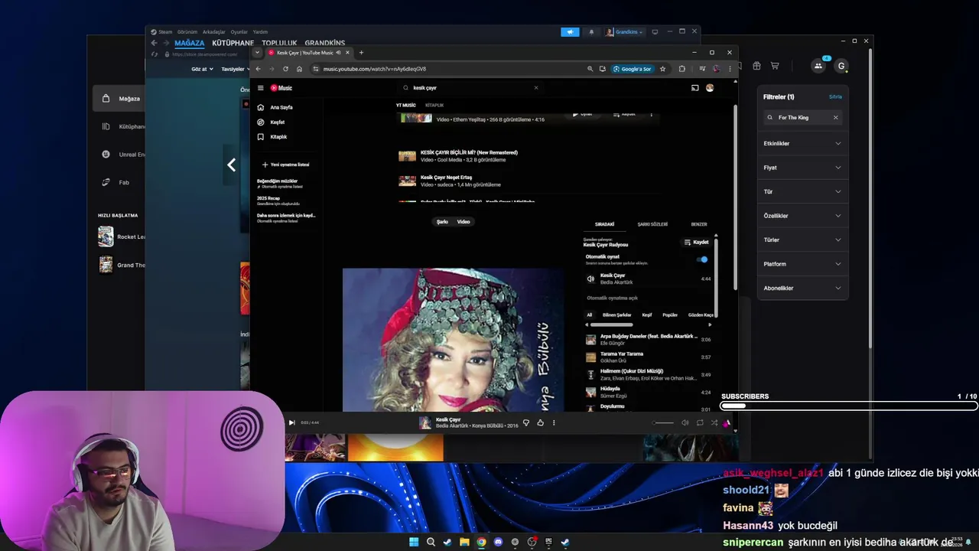Click the YouTube Music logo
The image size is (979, 551).
[281, 88]
